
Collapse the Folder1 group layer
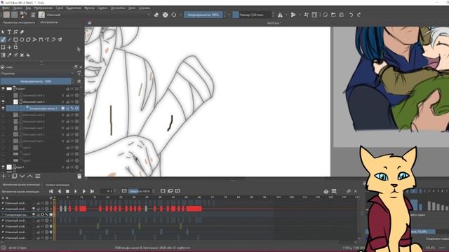click(x=14, y=89)
